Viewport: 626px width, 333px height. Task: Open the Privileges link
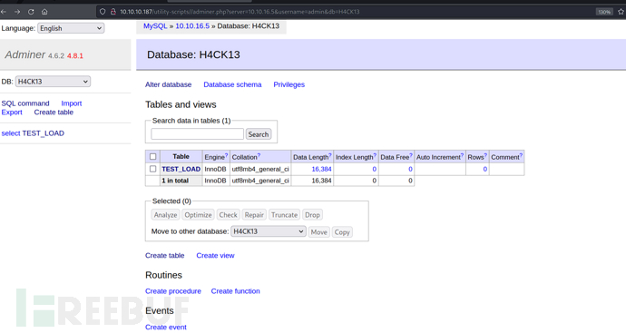[289, 84]
